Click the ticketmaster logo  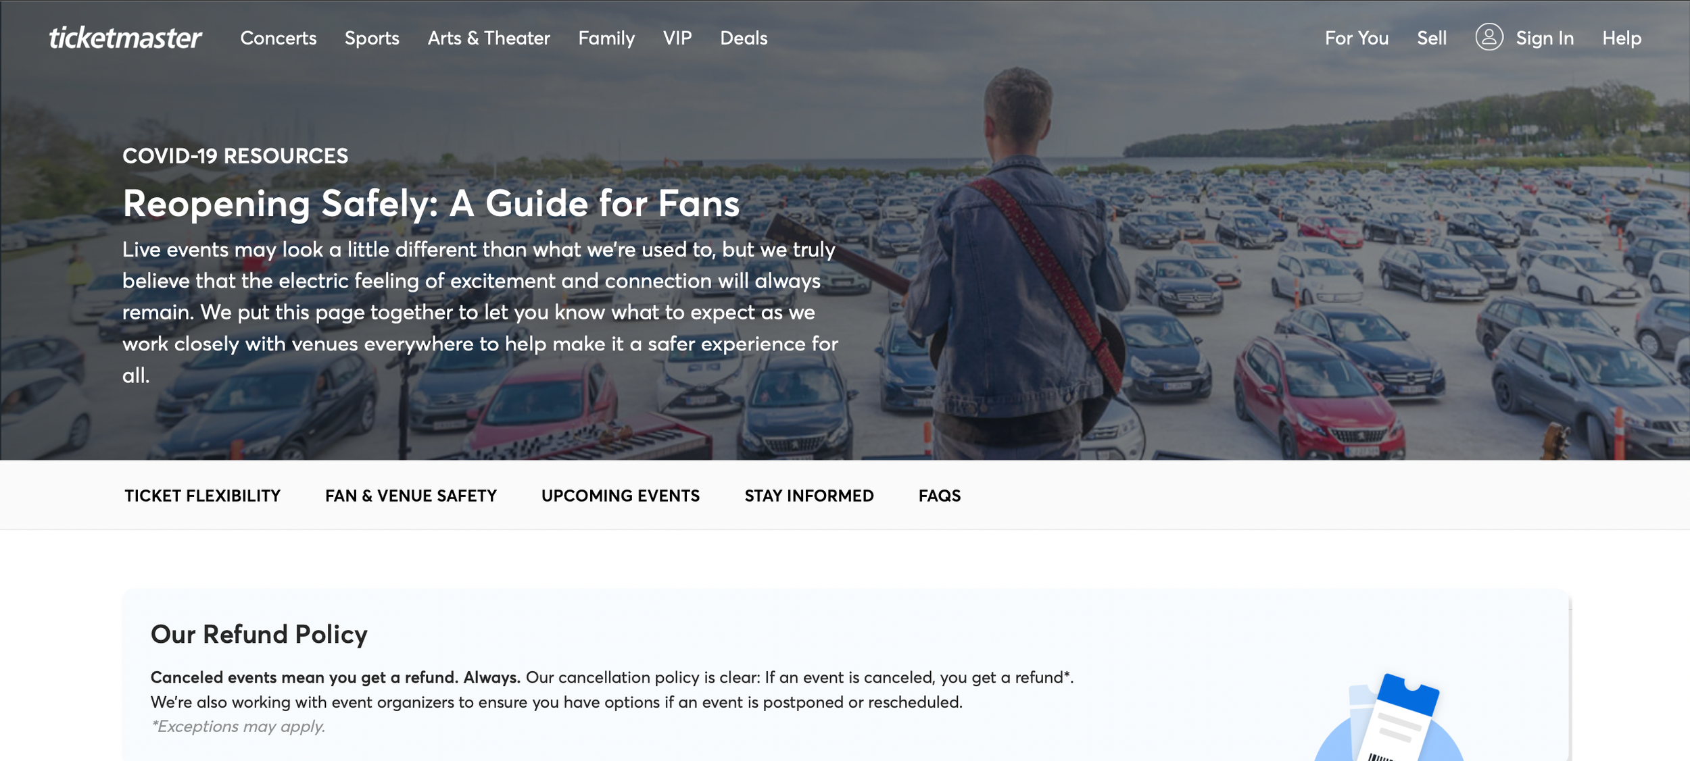click(125, 38)
